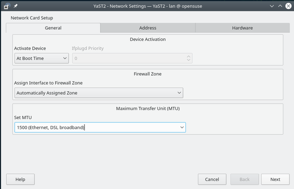Switch to the Hardware tab

click(x=243, y=28)
